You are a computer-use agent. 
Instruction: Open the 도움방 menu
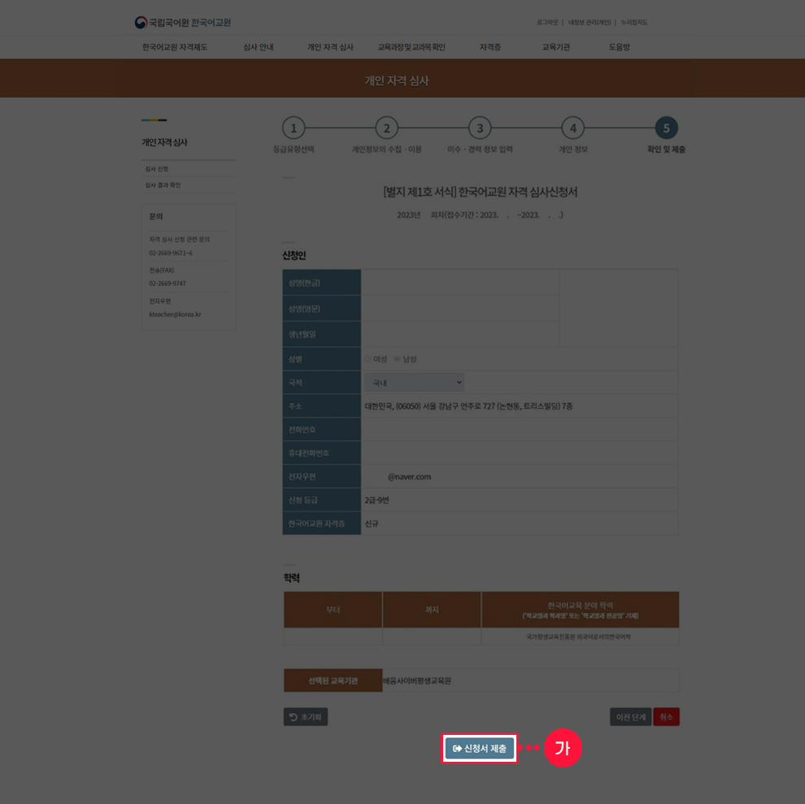tap(619, 47)
